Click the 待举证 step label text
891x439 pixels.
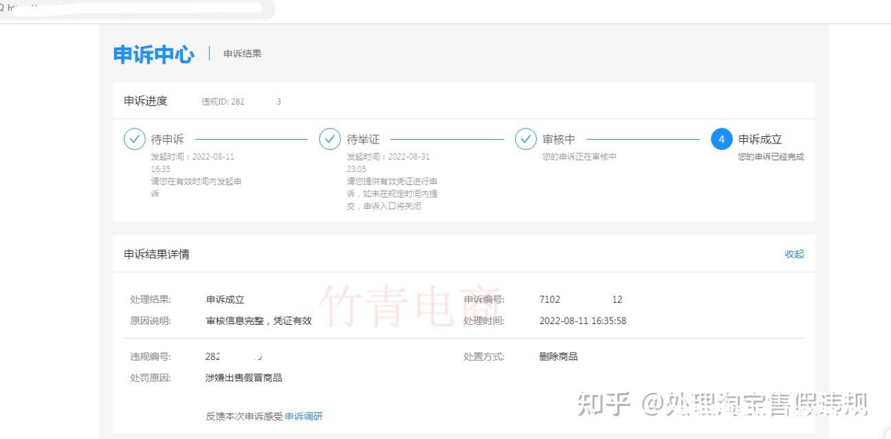[363, 139]
